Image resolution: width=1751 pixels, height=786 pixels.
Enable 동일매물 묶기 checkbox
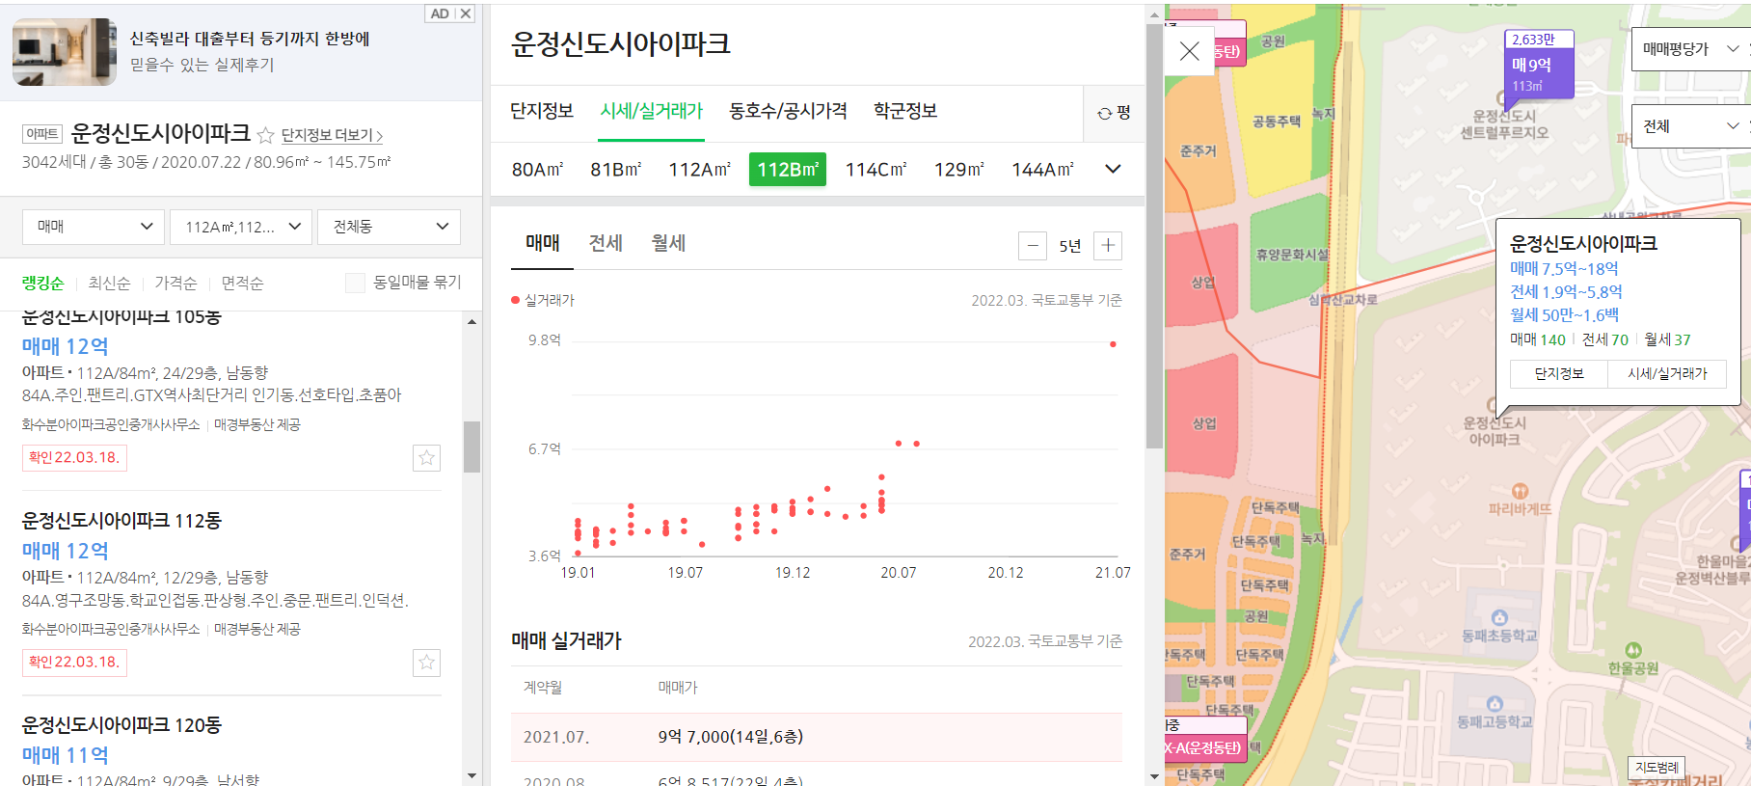pyautogui.click(x=355, y=283)
